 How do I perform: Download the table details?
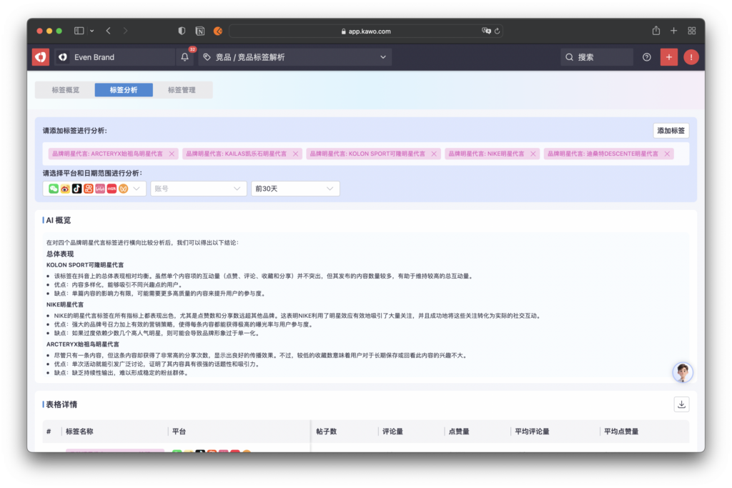pos(681,404)
